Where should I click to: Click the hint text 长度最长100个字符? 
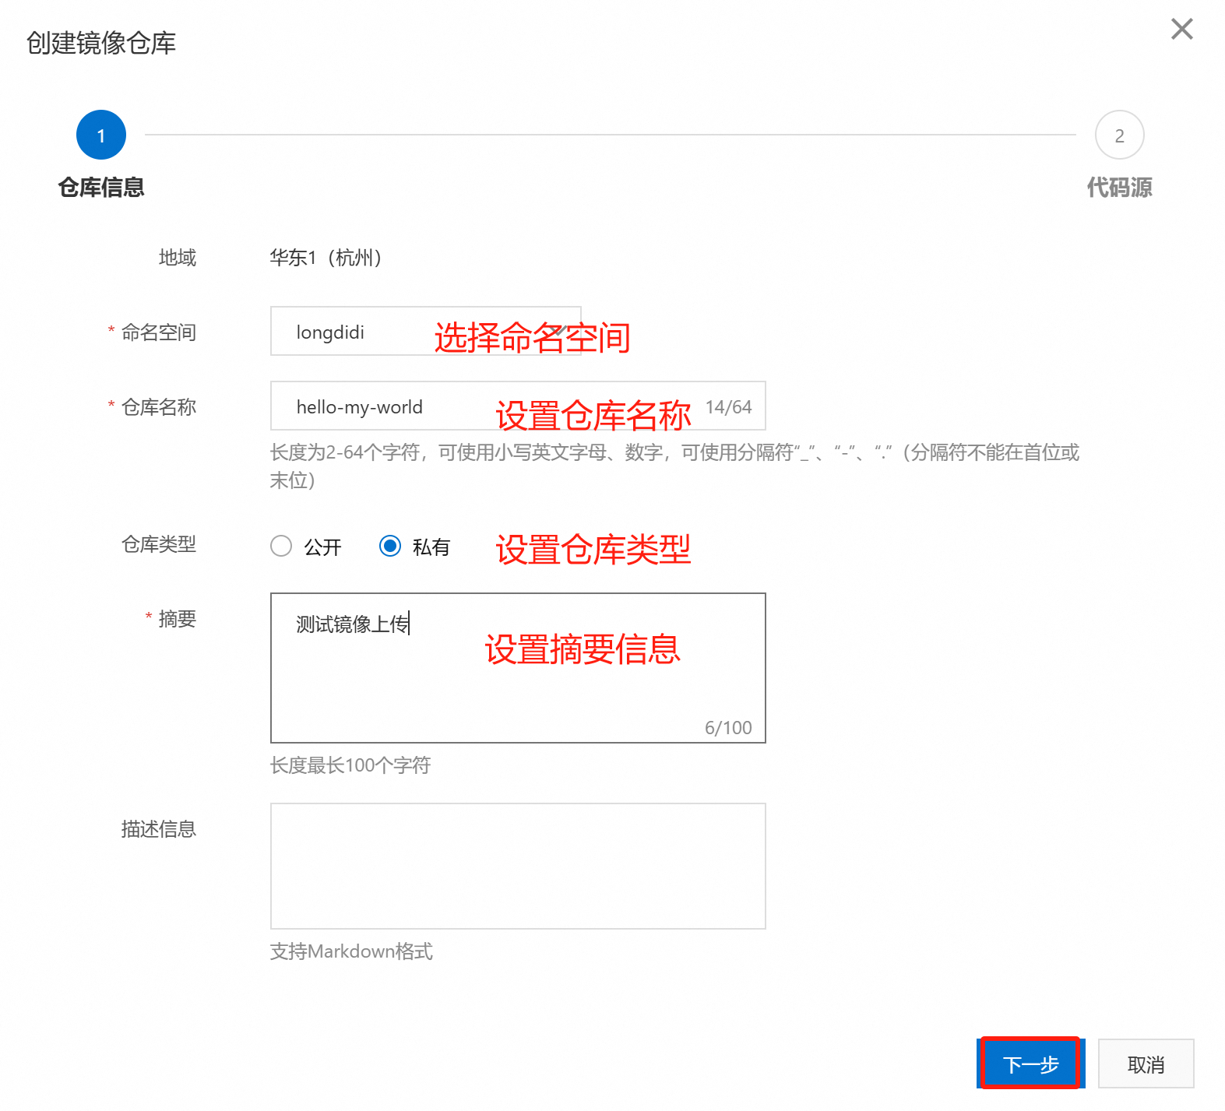[x=350, y=765]
